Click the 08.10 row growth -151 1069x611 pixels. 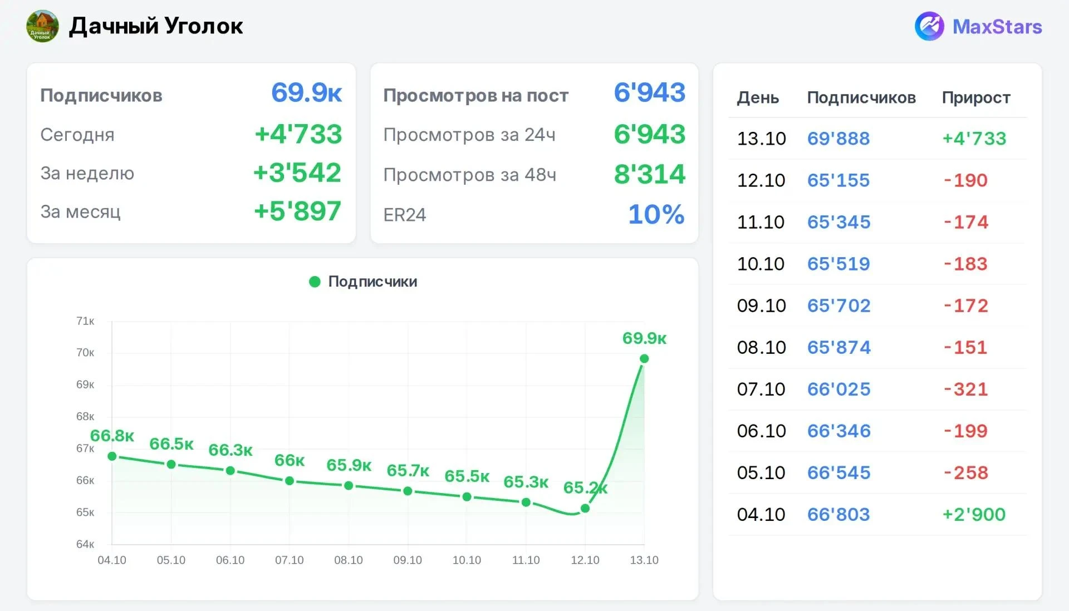tap(965, 347)
